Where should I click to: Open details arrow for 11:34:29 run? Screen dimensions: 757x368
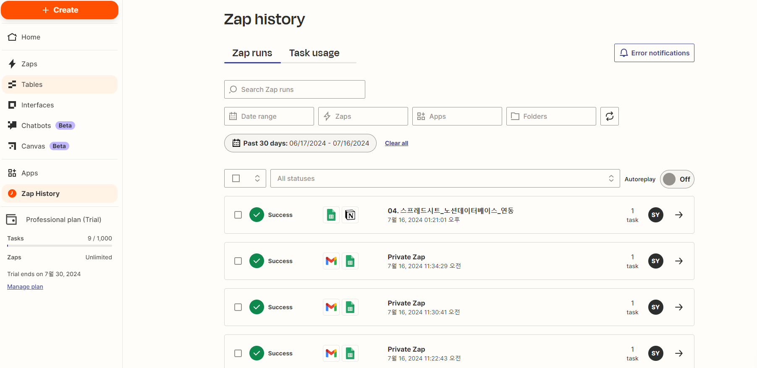[679, 261]
